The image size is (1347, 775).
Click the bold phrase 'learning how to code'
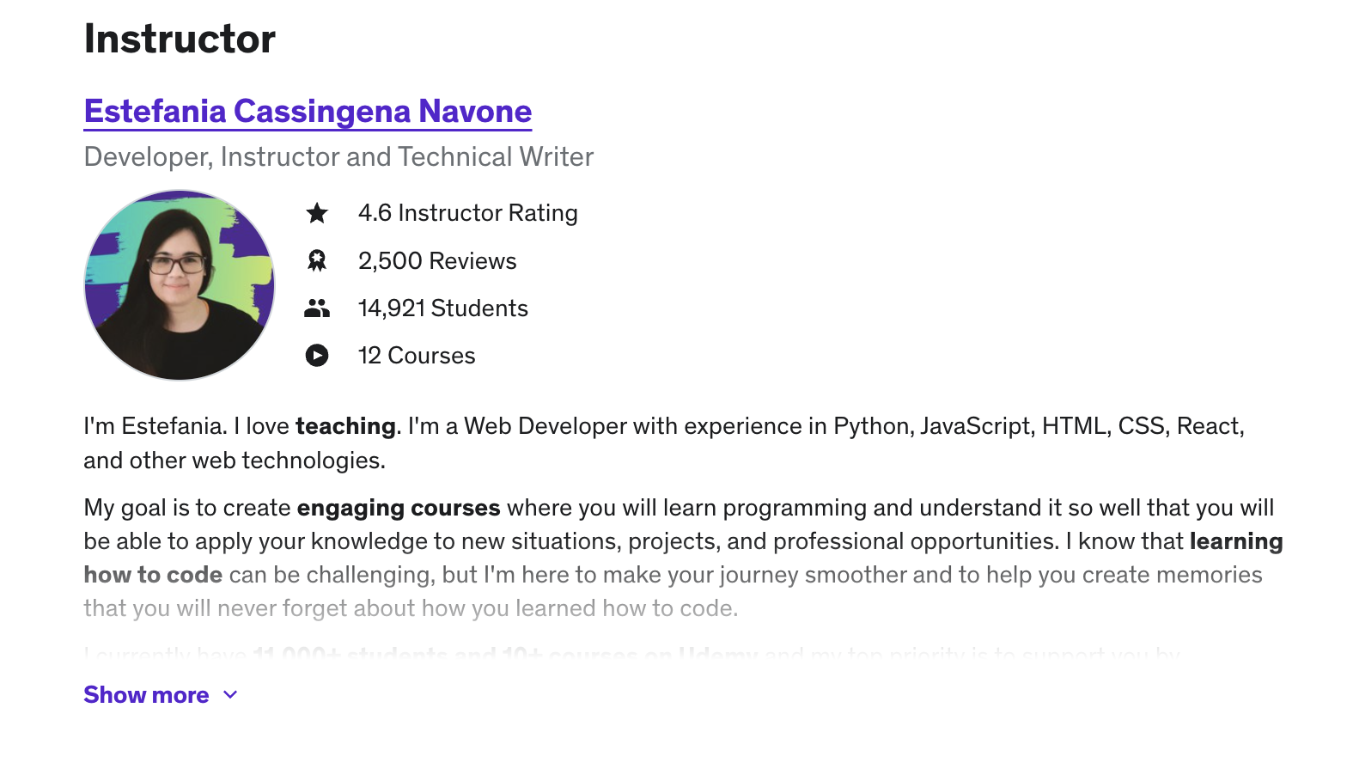pos(683,558)
